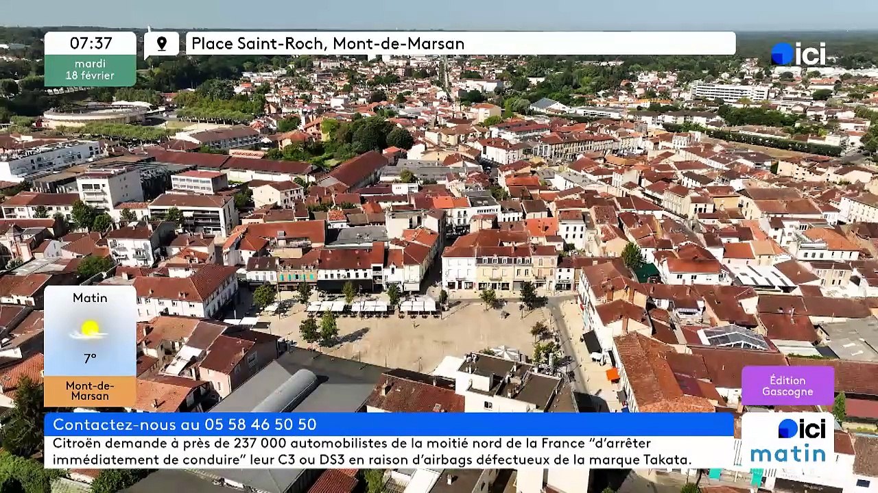Click the 'Matin' weather heading
878x493 pixels.
(90, 298)
